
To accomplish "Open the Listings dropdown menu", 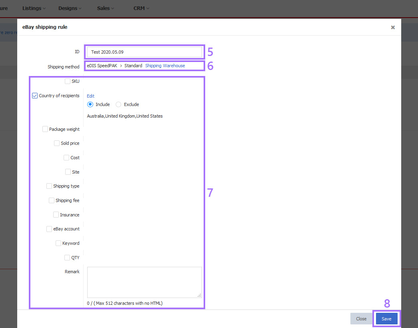I will 34,8.
